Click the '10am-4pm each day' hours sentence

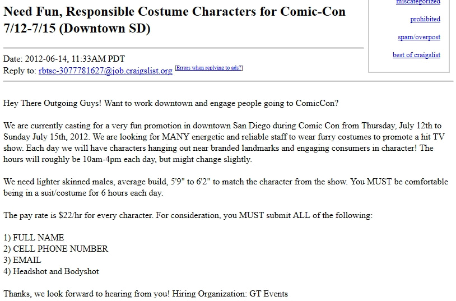coord(128,159)
